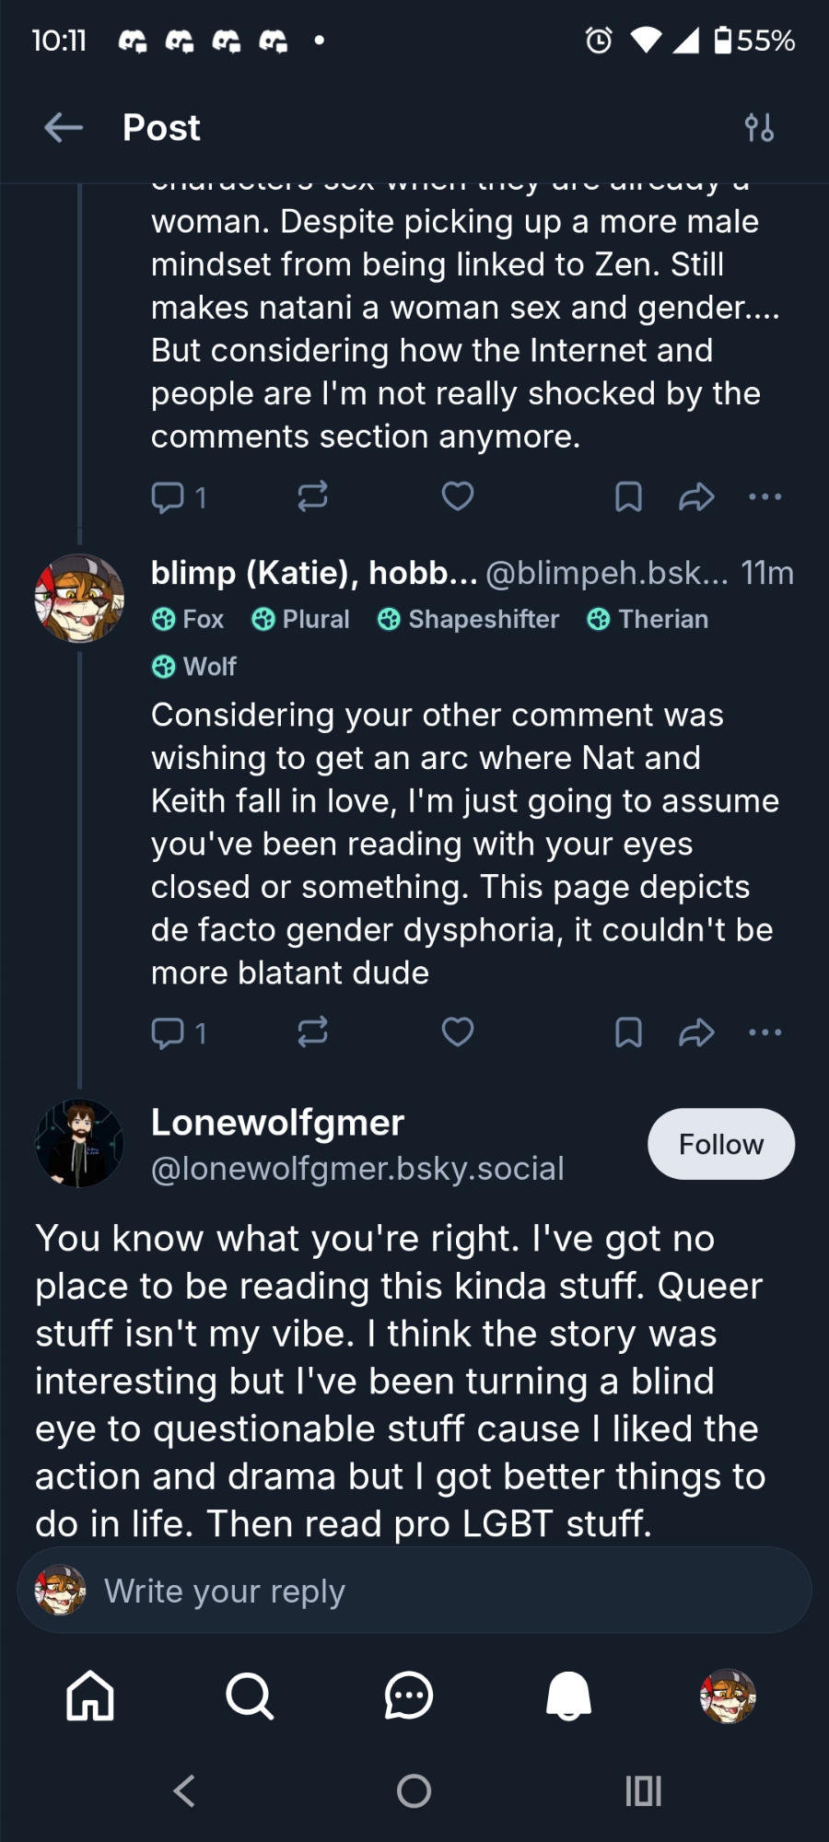Image resolution: width=829 pixels, height=1842 pixels.
Task: Follow Lonewolfgmer
Action: click(x=720, y=1144)
